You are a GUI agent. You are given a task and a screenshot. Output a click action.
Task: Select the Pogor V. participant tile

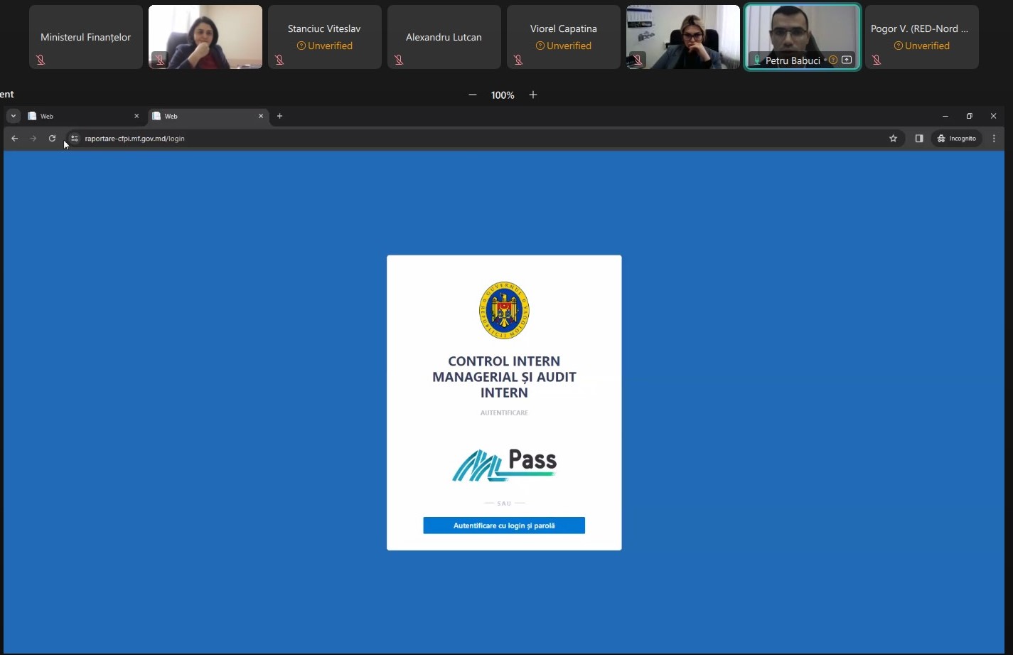pos(922,37)
